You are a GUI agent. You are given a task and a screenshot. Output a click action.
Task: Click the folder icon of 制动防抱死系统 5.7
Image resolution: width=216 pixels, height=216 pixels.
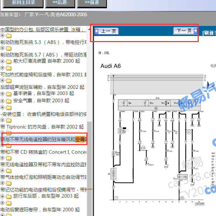(x=9, y=48)
